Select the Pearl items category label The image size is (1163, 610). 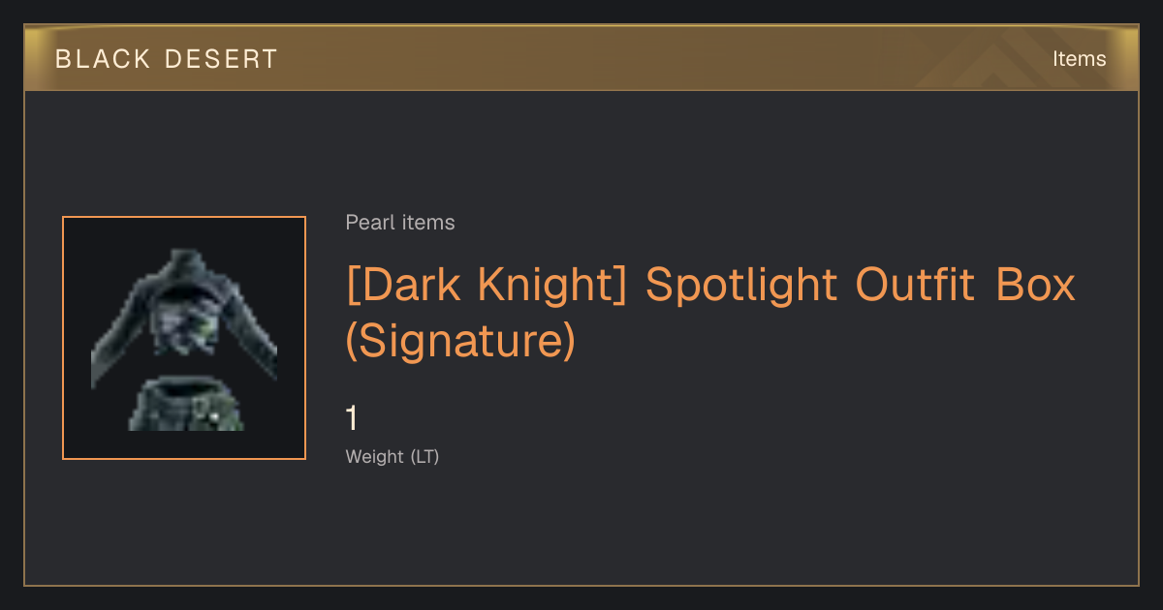pos(400,223)
